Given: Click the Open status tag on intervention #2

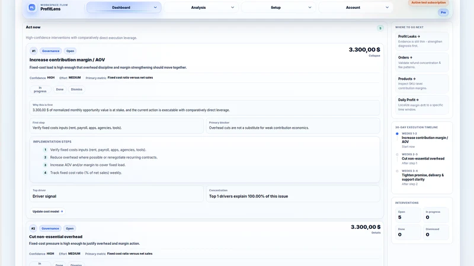Looking at the screenshot, I should tap(69, 229).
